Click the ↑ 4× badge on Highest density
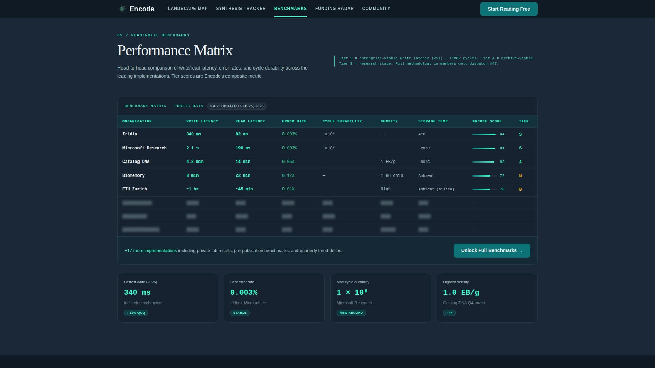Screen dimensions: 655x368 click(449, 313)
